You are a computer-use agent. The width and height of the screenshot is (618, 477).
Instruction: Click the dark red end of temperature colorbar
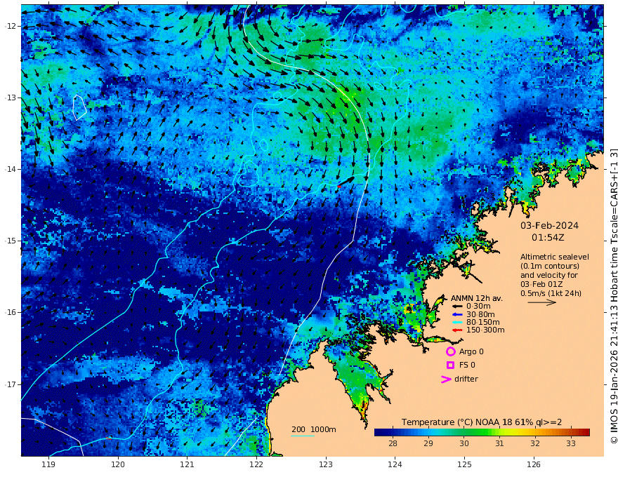coord(586,433)
